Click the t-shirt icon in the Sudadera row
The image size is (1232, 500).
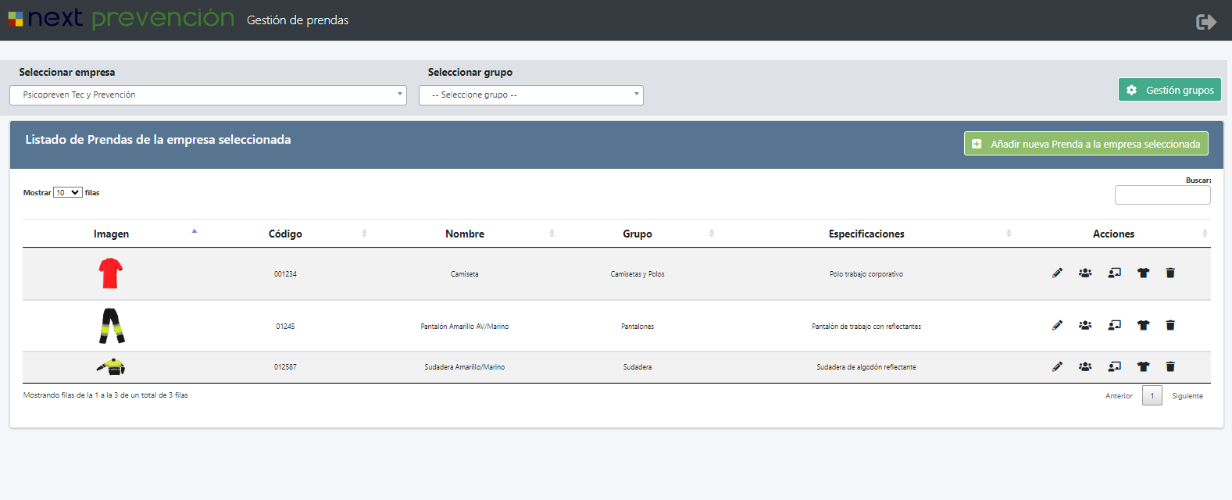(1144, 366)
